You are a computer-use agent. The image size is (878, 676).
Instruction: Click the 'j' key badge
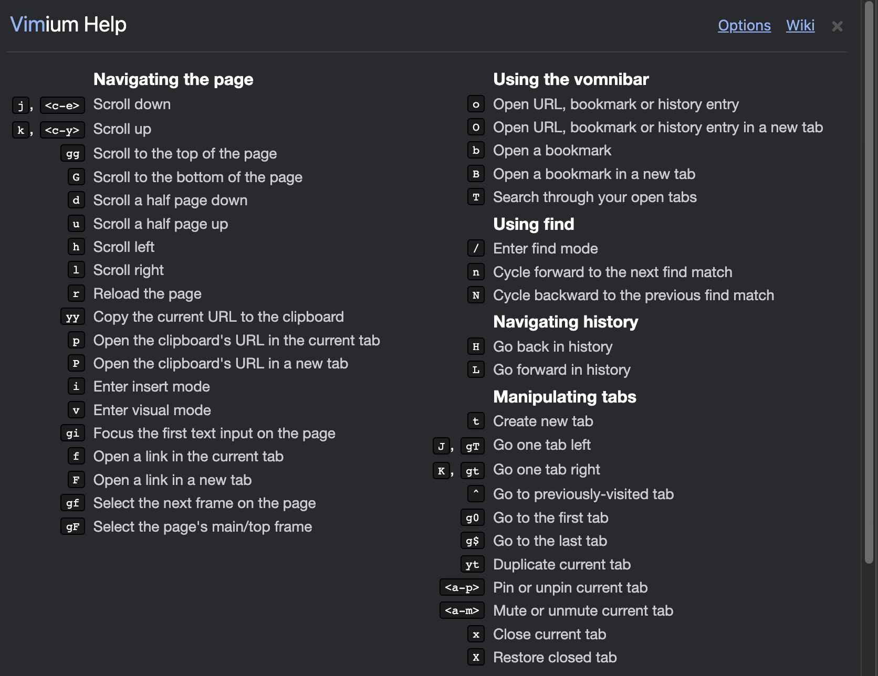(x=20, y=105)
